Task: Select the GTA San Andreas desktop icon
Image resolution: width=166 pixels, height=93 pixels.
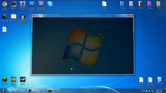Action: 13,82
